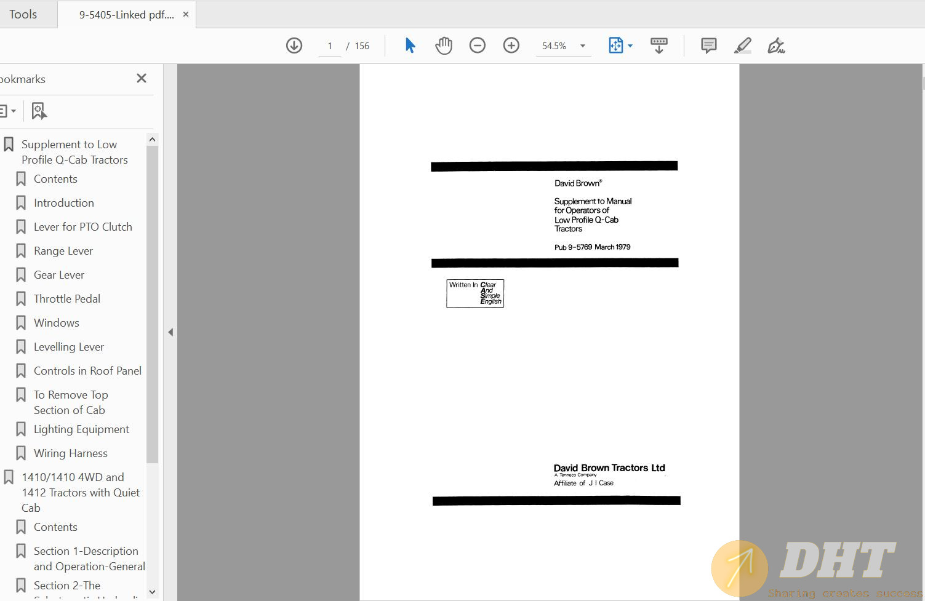Viewport: 925px width, 601px height.
Task: Open Levelling Lever bookmark
Action: pyautogui.click(x=69, y=347)
